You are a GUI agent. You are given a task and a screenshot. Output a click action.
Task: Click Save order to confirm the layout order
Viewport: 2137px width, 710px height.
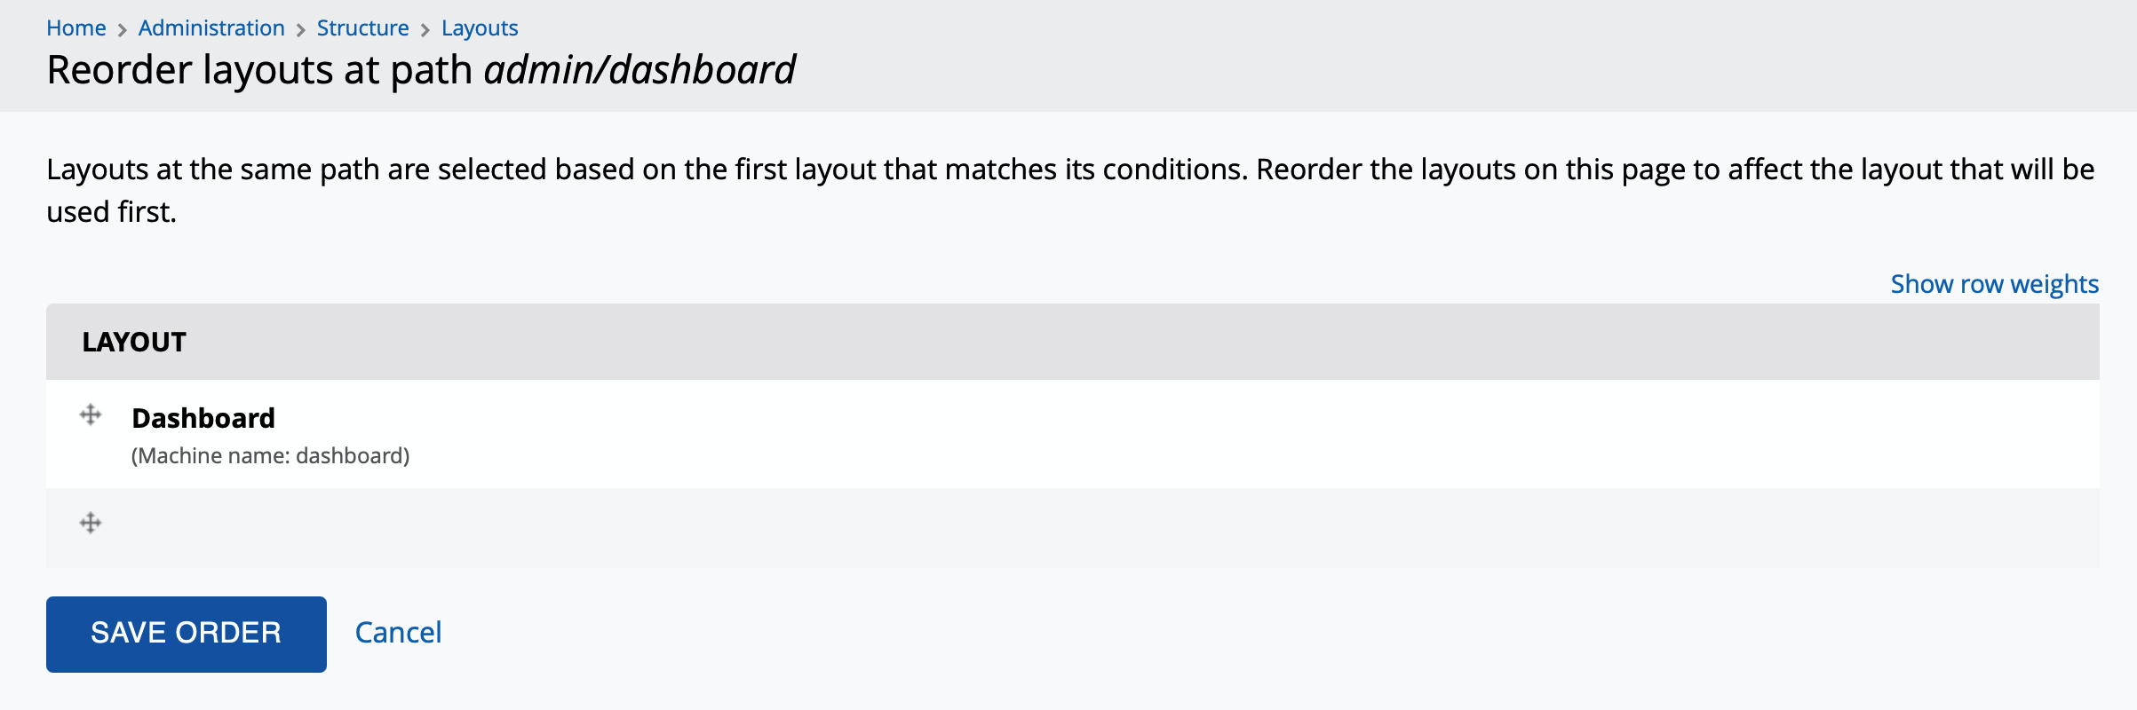[x=185, y=633]
